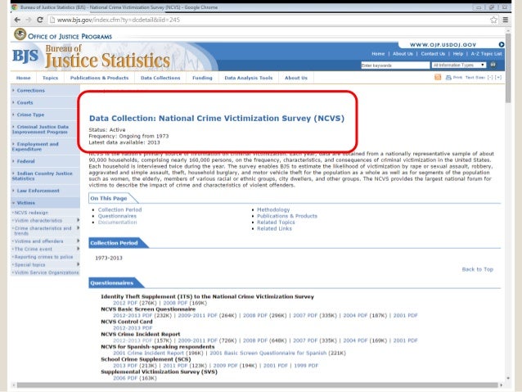The width and height of the screenshot is (522, 392).
Task: Open School Crime Supplement 2013 PDF
Action: pyautogui.click(x=125, y=365)
